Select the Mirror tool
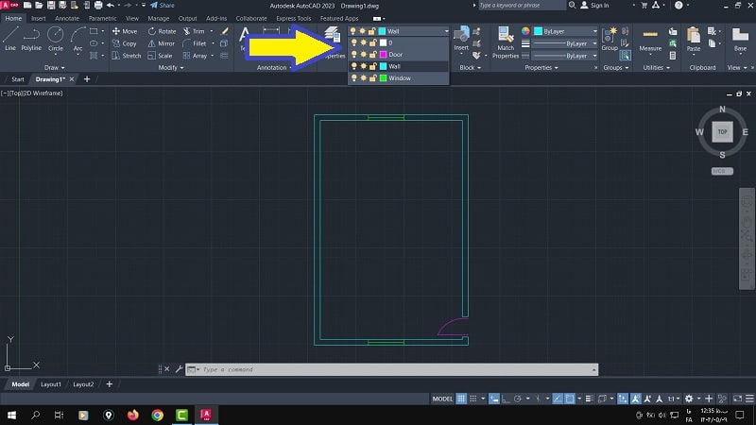This screenshot has height=425, width=756. coord(161,43)
